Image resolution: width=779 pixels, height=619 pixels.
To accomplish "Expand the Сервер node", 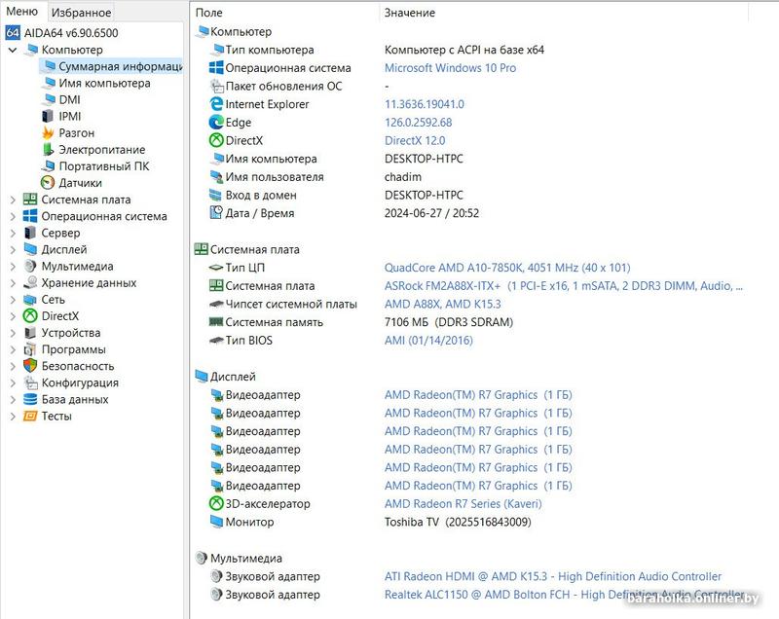I will coord(13,234).
